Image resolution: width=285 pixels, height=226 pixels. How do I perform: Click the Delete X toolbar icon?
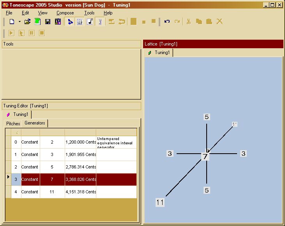(220, 21)
